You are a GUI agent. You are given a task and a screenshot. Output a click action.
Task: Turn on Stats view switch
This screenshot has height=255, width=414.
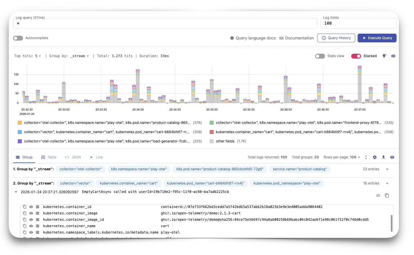click(320, 56)
